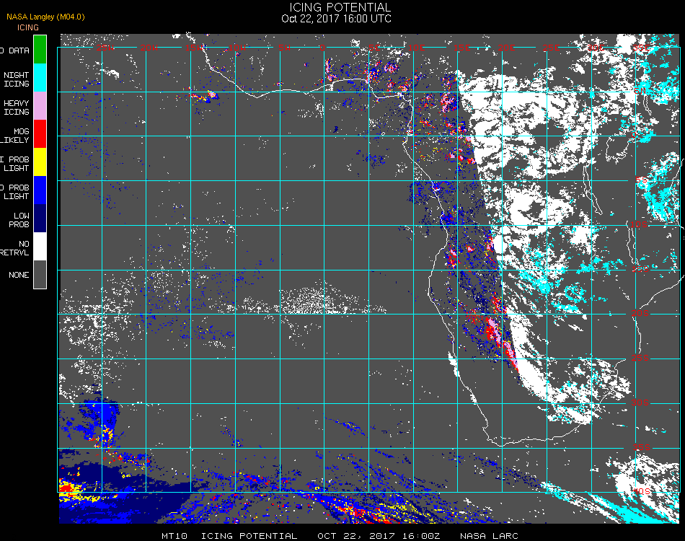Click the '10S' latitude label

(639, 224)
